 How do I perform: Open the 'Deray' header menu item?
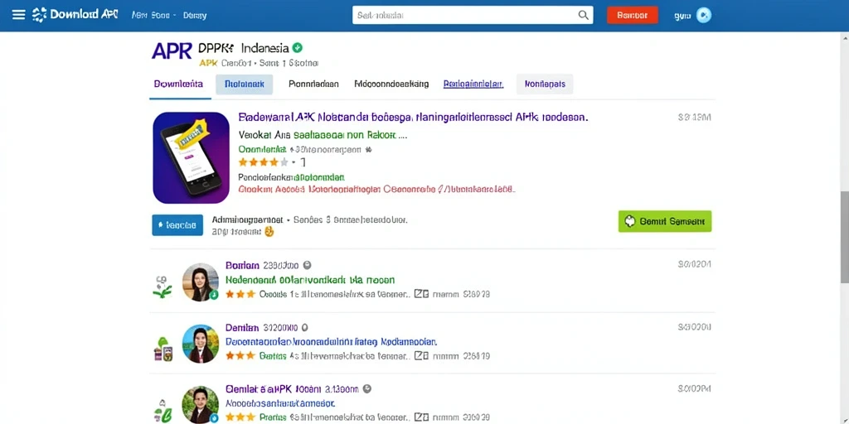tap(194, 15)
